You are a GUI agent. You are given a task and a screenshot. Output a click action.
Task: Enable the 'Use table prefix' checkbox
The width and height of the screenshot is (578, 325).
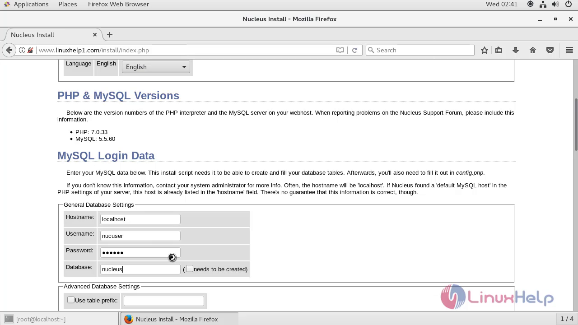point(71,300)
